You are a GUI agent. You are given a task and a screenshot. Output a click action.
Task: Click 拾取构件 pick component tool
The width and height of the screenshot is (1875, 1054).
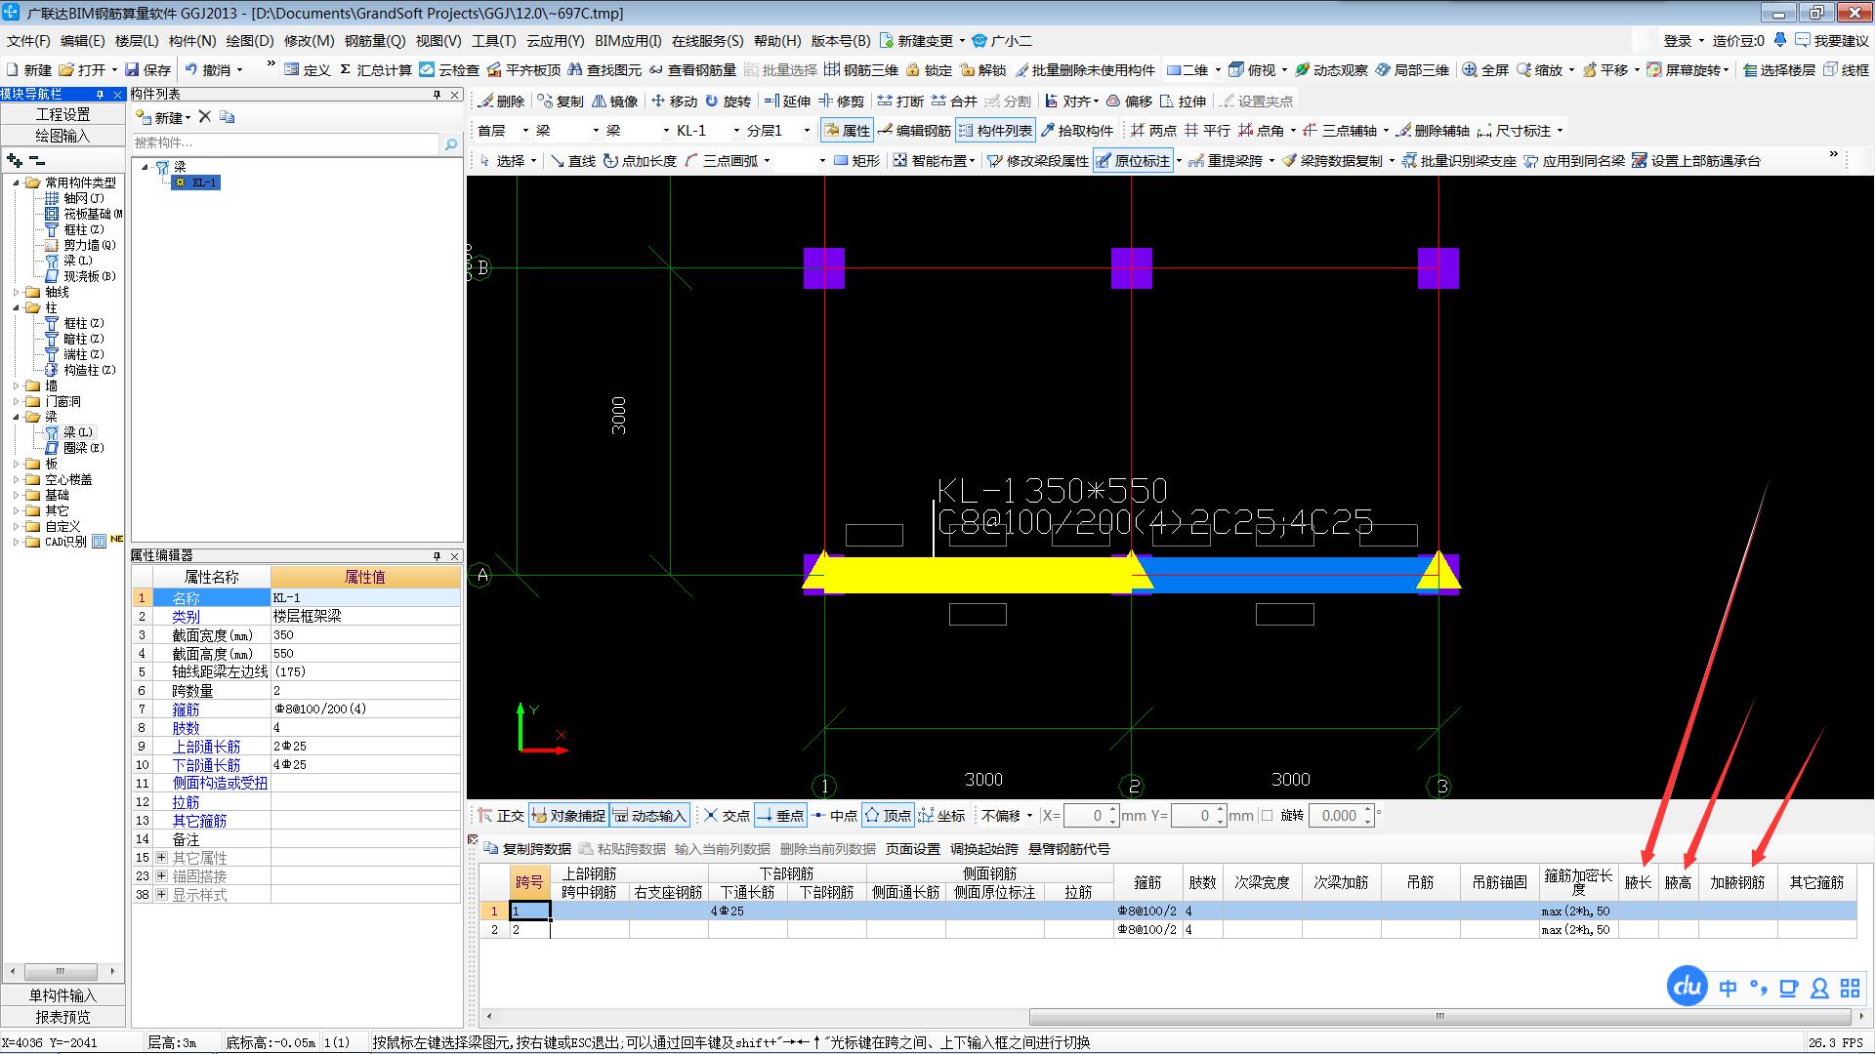pos(1077,130)
